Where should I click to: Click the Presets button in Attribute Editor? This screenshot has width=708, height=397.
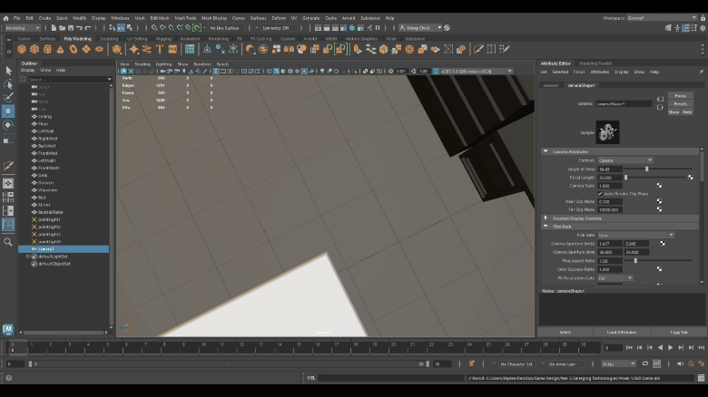681,104
